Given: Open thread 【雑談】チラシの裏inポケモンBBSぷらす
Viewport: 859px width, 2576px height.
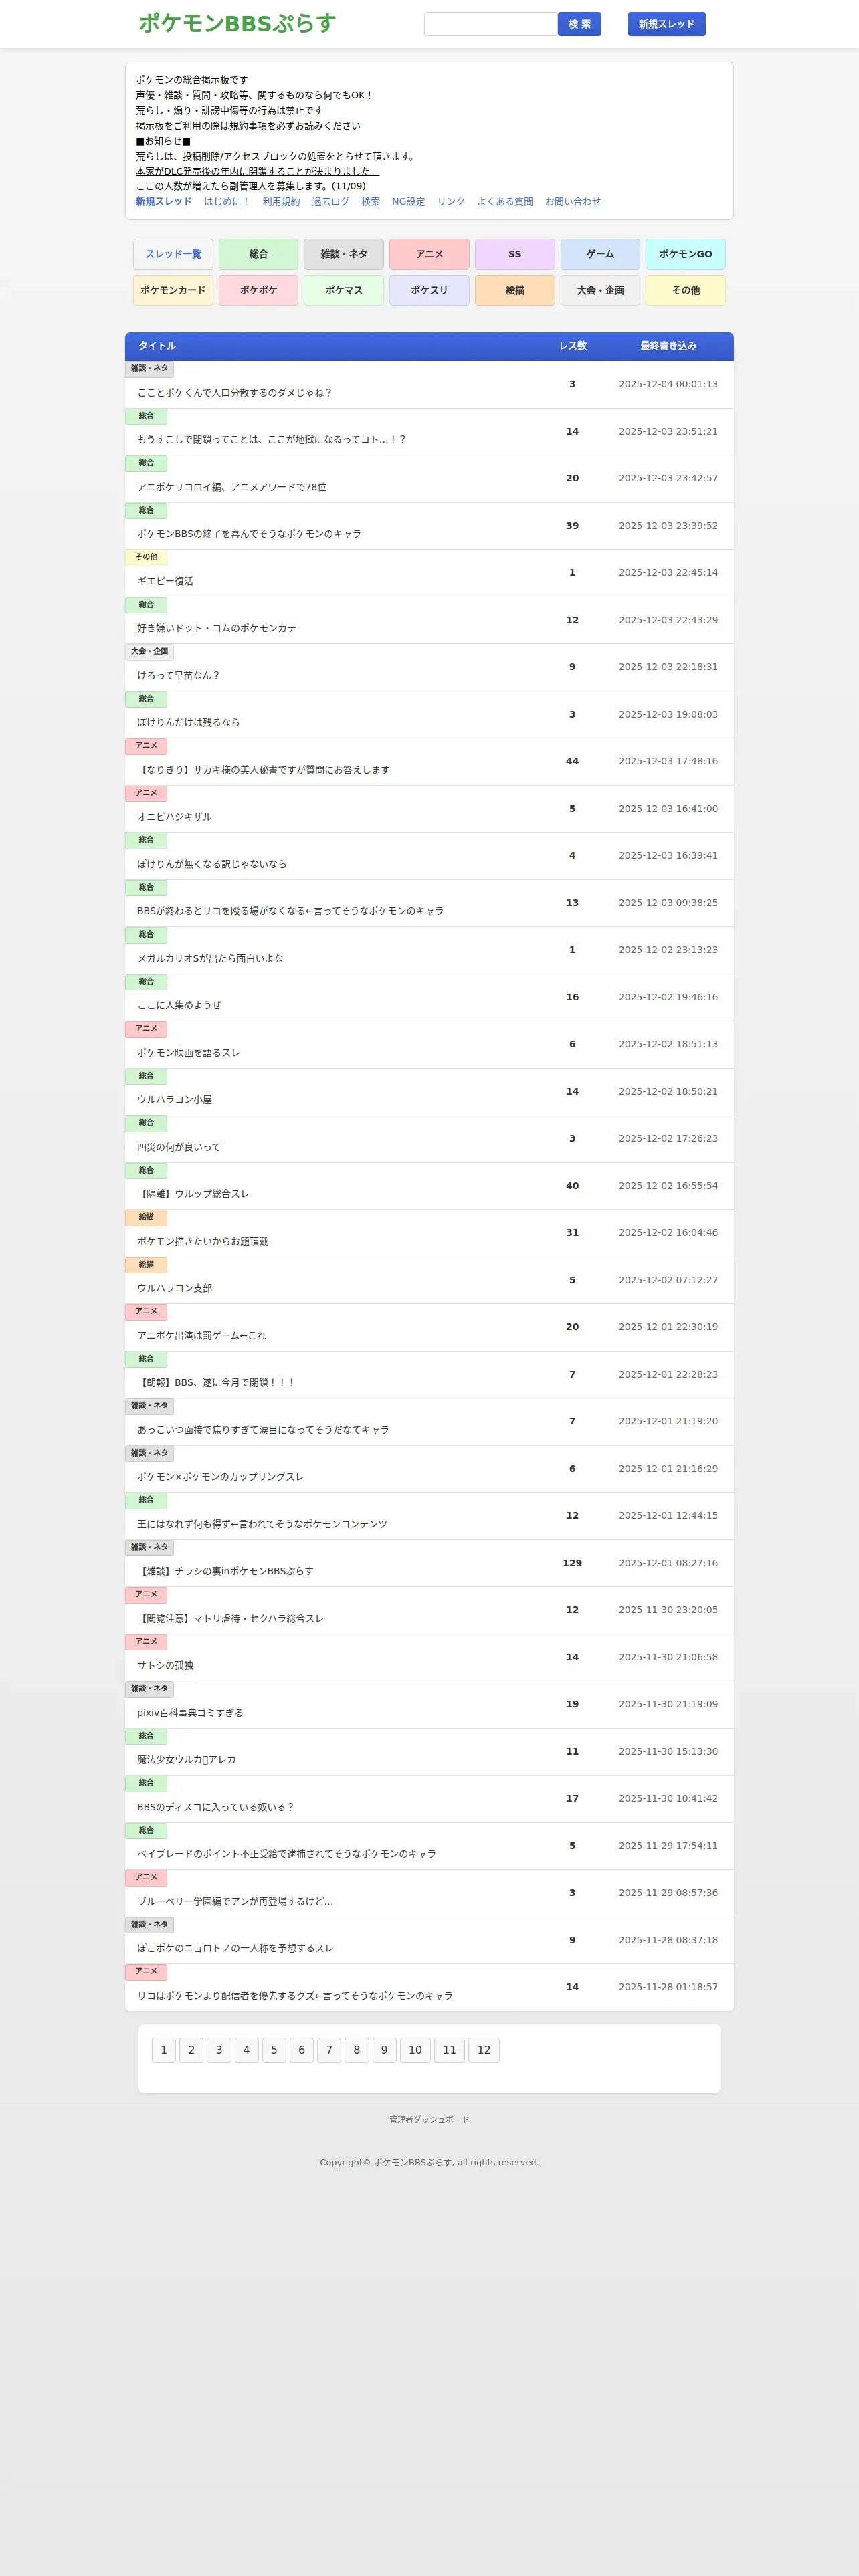Looking at the screenshot, I should tap(225, 1571).
